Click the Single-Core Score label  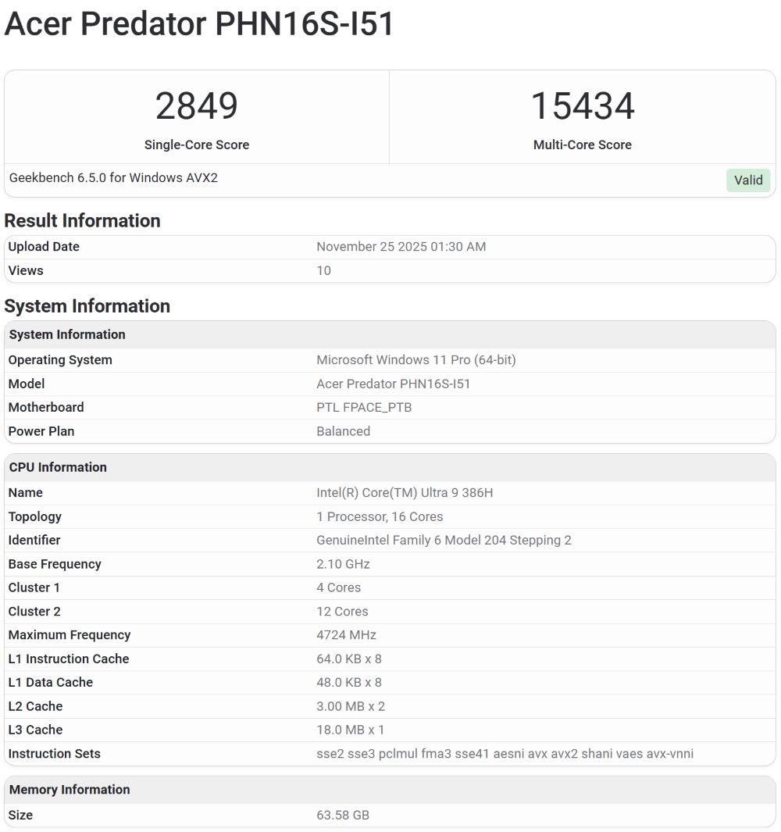pos(197,145)
